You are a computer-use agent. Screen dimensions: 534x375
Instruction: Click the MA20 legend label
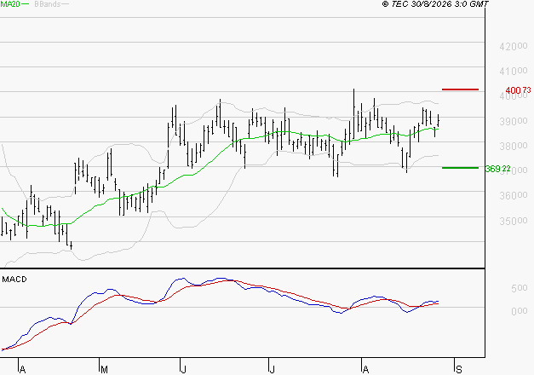click(x=10, y=4)
